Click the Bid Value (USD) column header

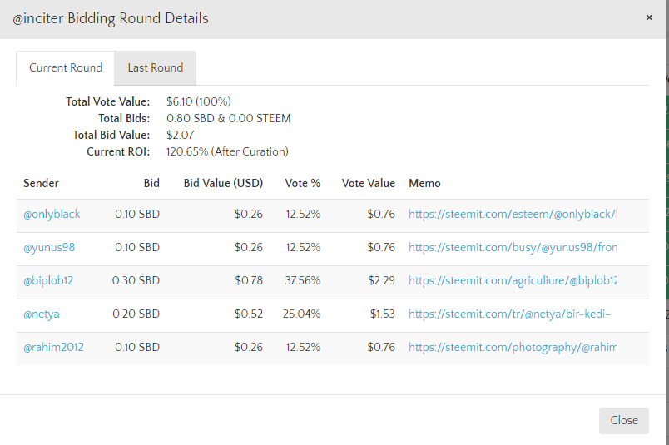click(223, 183)
